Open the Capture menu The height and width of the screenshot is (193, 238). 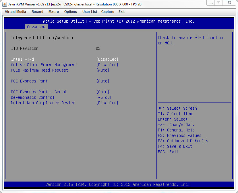pyautogui.click(x=108, y=12)
